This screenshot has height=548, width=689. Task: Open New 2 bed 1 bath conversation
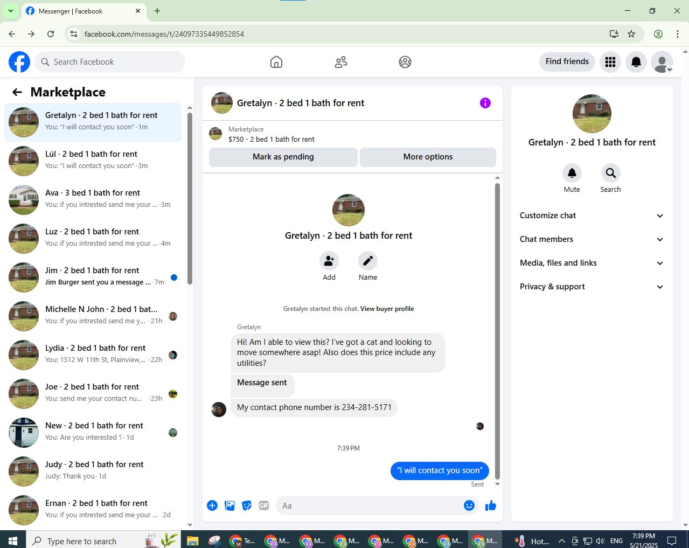[93, 433]
